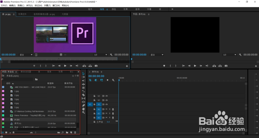Click the timeline playhead marker
This screenshot has height=138, width=259.
point(119,80)
